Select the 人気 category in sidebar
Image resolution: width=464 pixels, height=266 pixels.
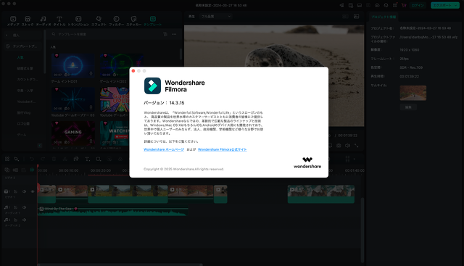click(x=20, y=57)
